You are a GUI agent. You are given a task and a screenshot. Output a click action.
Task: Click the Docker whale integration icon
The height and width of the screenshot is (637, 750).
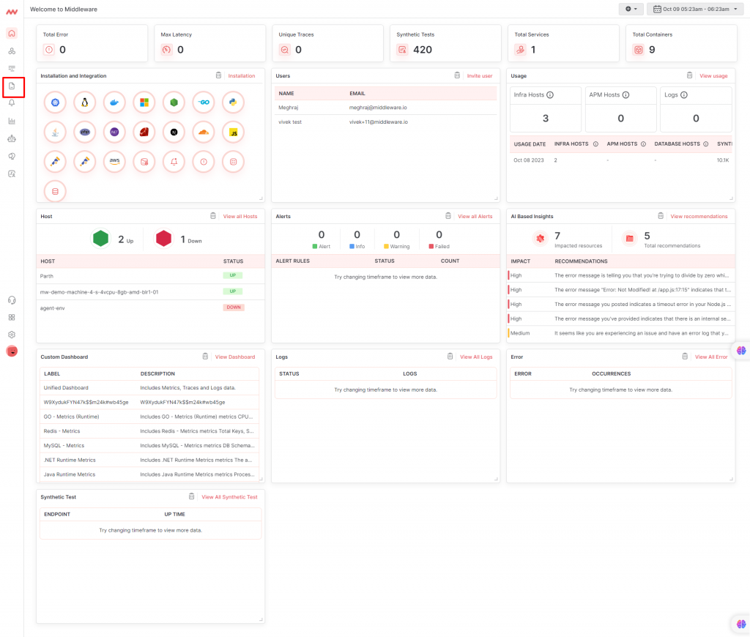[114, 103]
